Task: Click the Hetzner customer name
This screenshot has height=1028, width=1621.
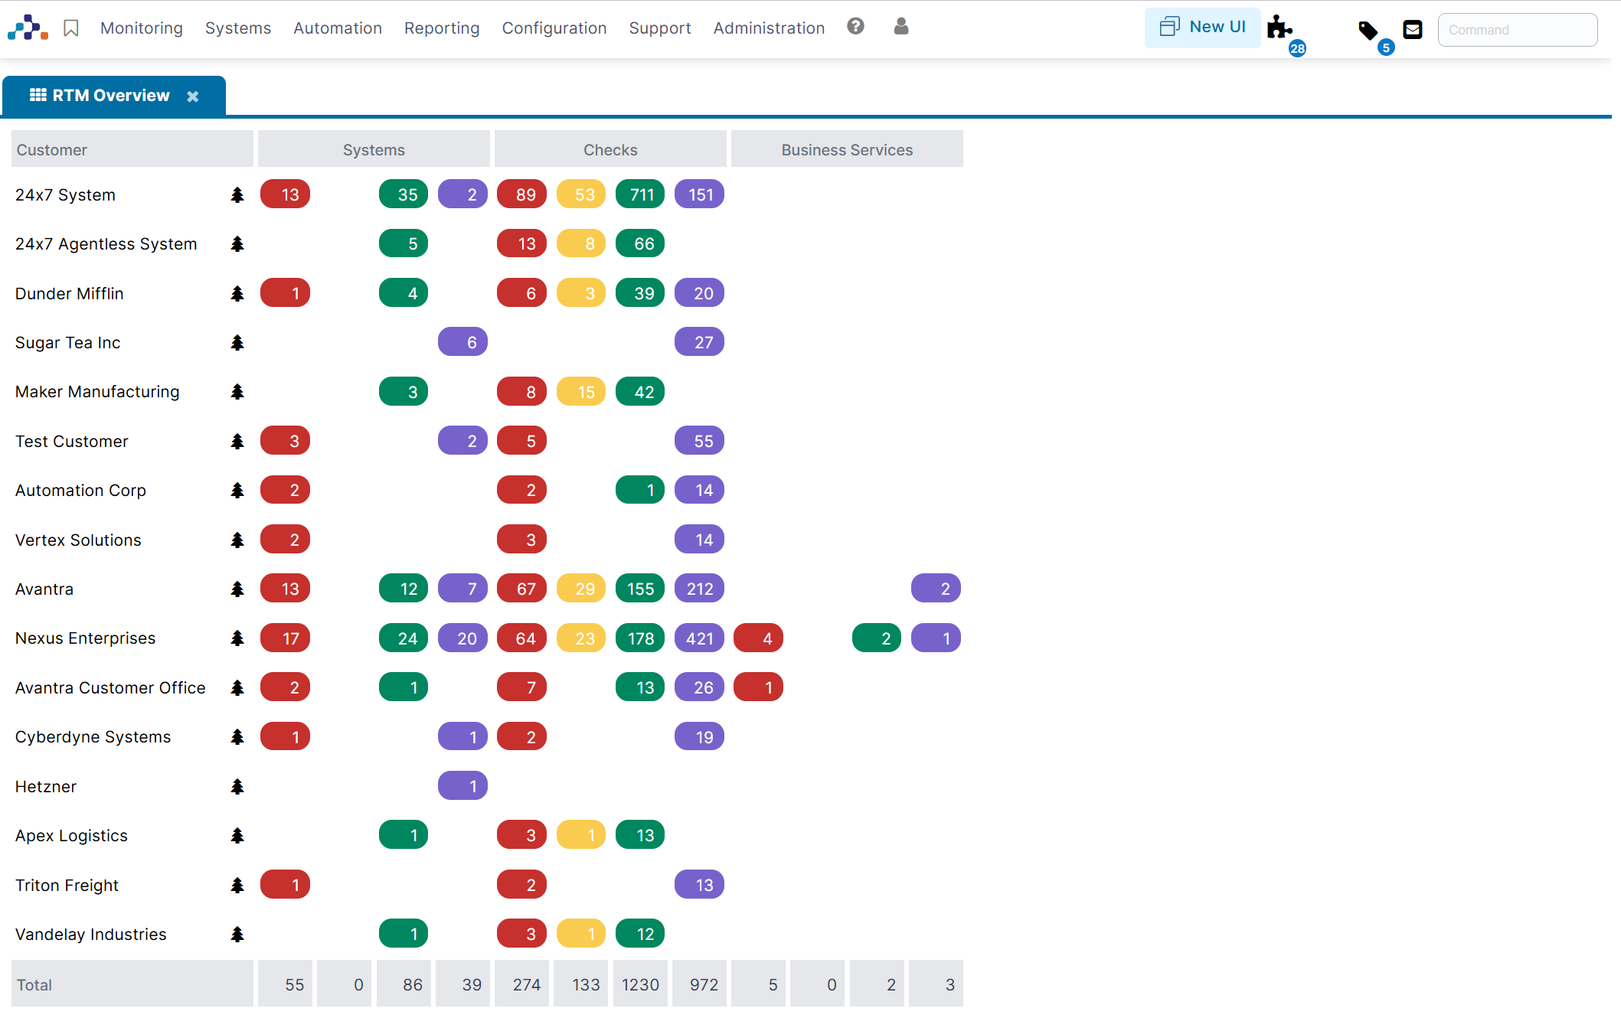Action: [46, 787]
